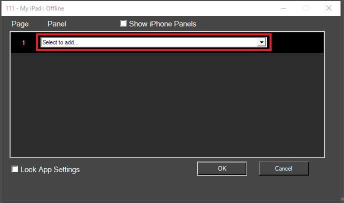Click the Panel column header
Image resolution: width=344 pixels, height=203 pixels.
tap(57, 24)
